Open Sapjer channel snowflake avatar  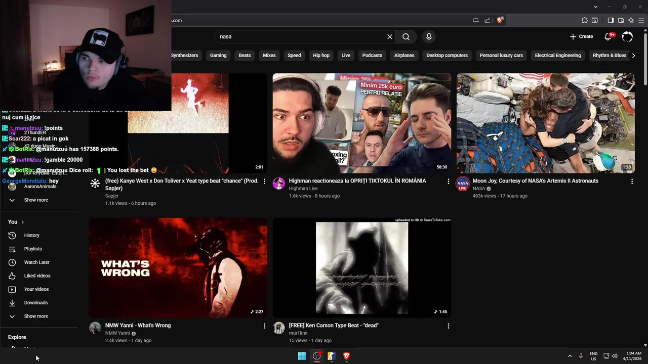point(95,184)
